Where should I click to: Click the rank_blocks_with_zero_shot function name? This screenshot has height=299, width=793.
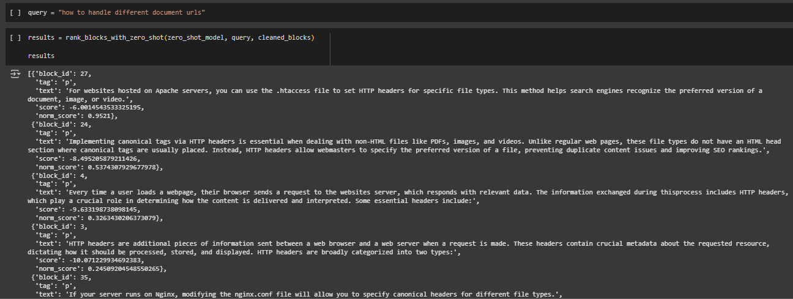click(115, 38)
